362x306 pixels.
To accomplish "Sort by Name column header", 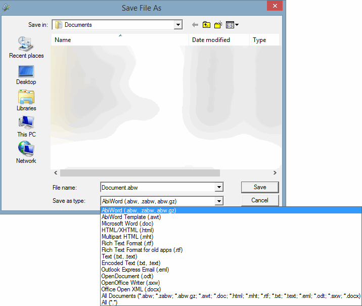I will pos(120,40).
